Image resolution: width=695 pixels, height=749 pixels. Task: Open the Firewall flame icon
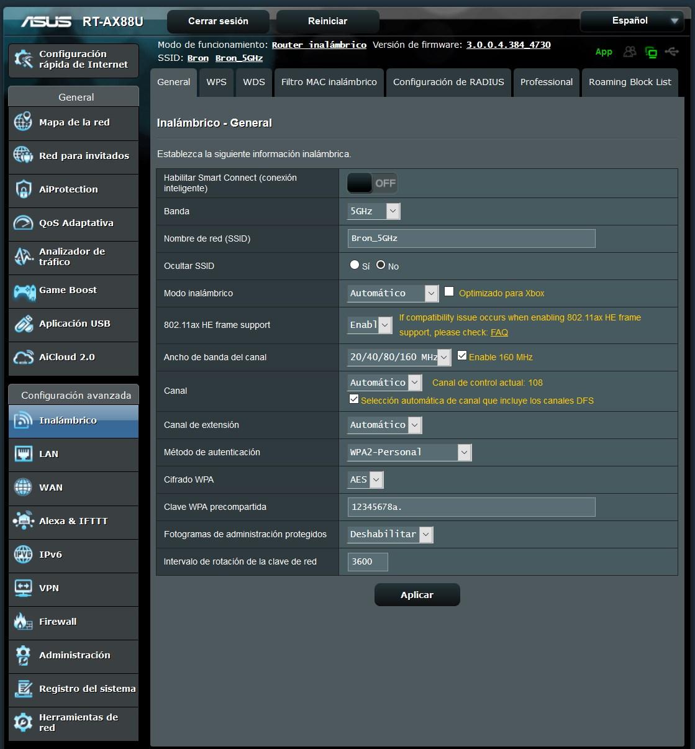23,622
